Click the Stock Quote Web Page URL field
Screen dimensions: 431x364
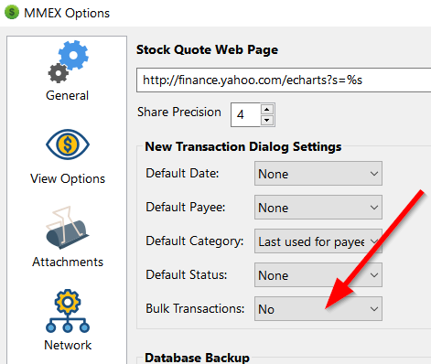[x=284, y=80]
